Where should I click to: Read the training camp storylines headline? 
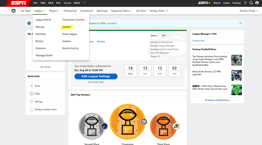tap(210, 61)
